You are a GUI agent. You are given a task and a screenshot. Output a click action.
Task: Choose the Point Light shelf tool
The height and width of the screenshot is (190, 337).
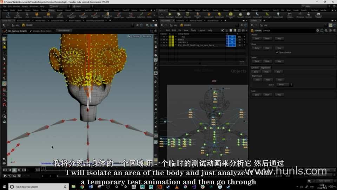[170, 15]
